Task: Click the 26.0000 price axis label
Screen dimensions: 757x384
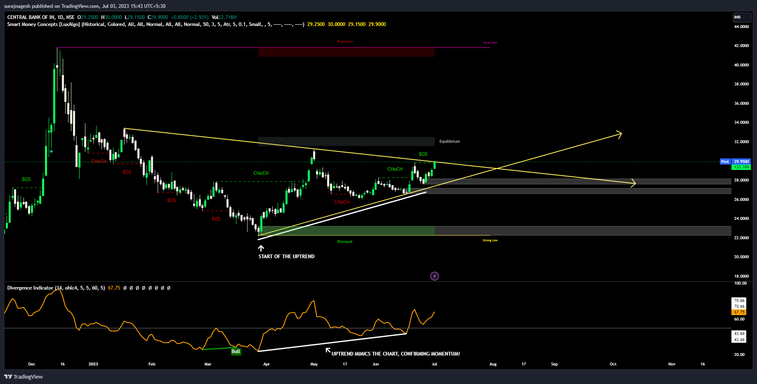Action: pyautogui.click(x=741, y=200)
